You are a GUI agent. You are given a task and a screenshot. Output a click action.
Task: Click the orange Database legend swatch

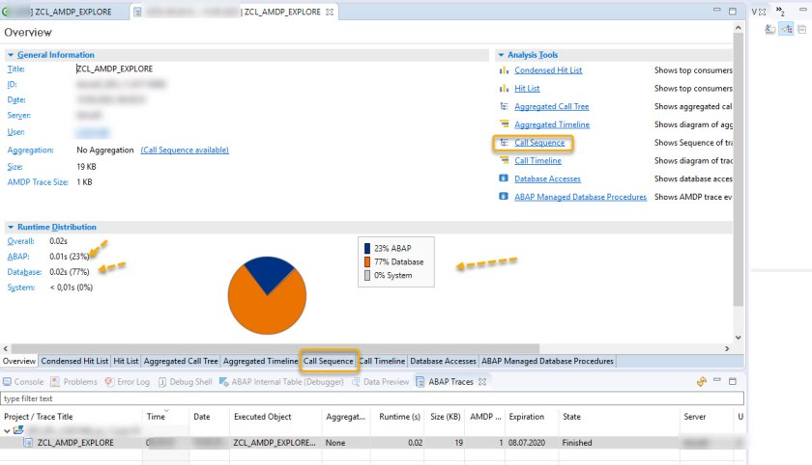point(367,262)
